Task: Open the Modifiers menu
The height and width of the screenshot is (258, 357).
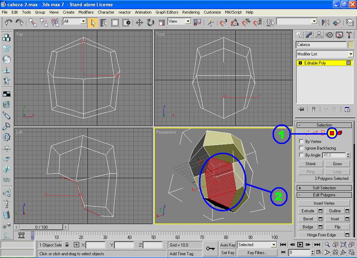Action: click(x=86, y=12)
